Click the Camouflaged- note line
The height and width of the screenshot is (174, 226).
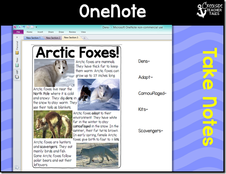coord(152,93)
